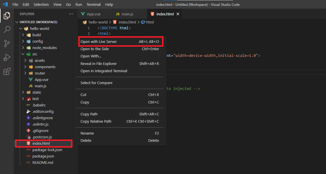Open README.md from the explorer
This screenshot has height=174, width=326.
coord(43,163)
